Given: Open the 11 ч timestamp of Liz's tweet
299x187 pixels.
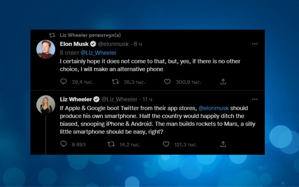Looking at the screenshot, I should 147,99.
